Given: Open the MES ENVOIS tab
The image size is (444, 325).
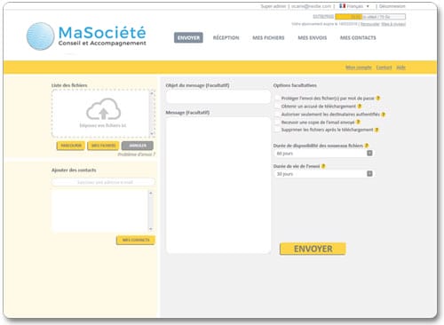Looking at the screenshot, I should 313,37.
